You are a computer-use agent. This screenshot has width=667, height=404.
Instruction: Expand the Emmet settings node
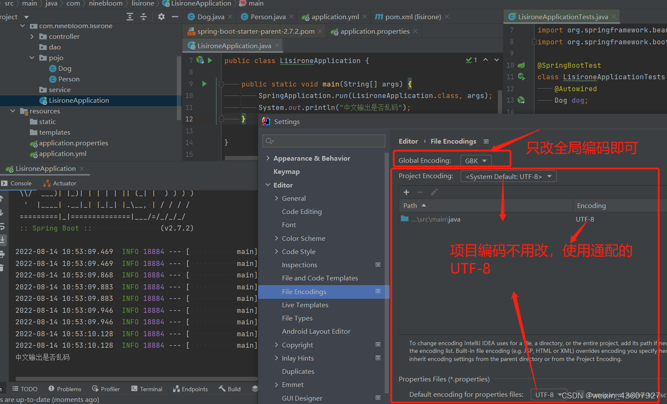(x=276, y=384)
